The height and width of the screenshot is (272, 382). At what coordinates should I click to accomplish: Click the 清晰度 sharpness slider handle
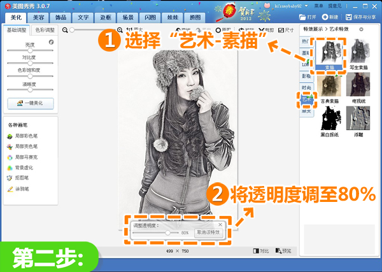(30, 90)
